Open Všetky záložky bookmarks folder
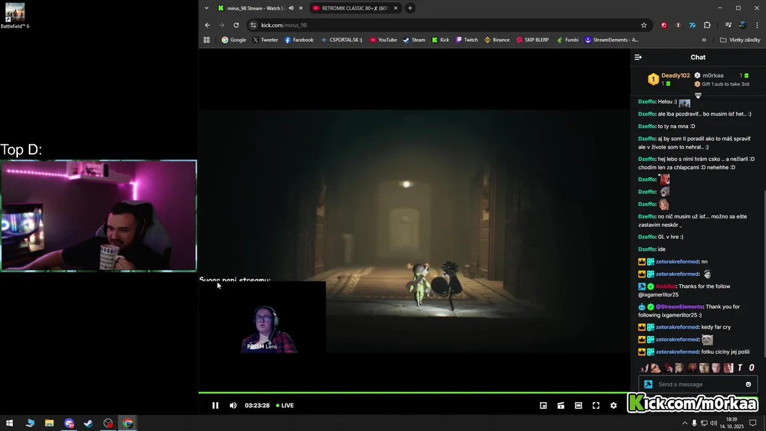 (740, 40)
